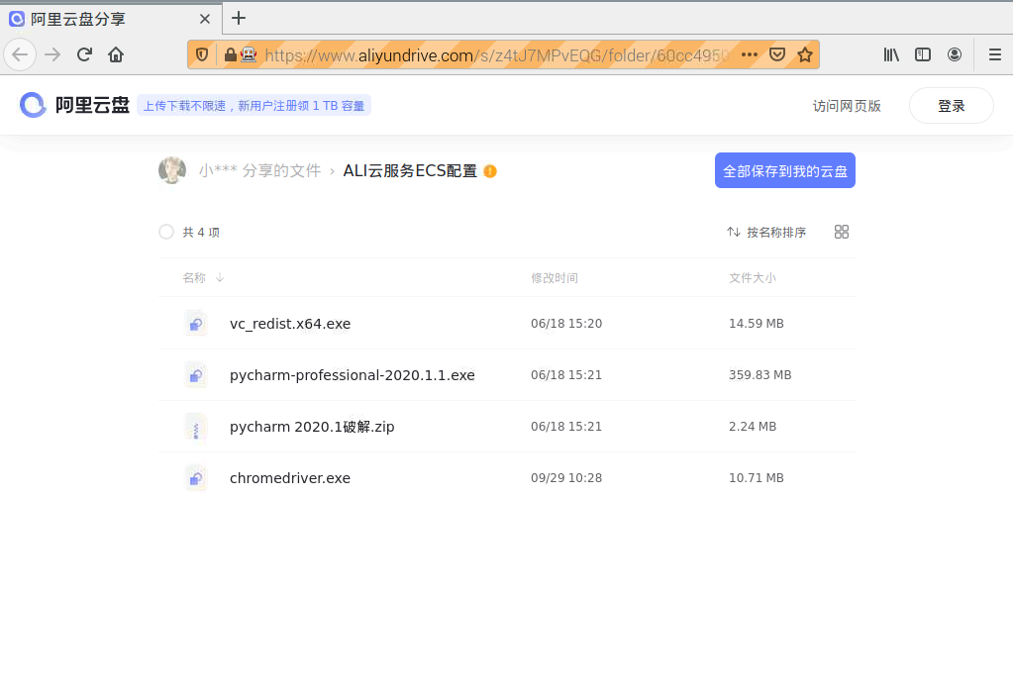Open pycharm 2020.1破解.zip file
The height and width of the screenshot is (698, 1013).
(x=312, y=427)
